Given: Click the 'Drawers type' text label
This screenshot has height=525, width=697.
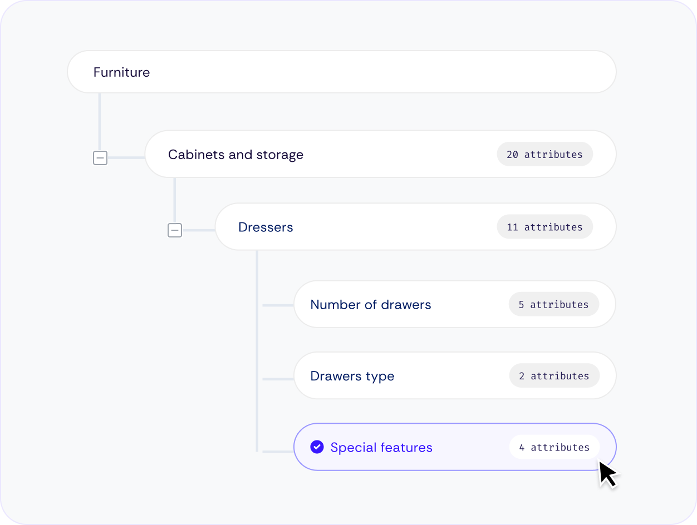Looking at the screenshot, I should pos(352,376).
